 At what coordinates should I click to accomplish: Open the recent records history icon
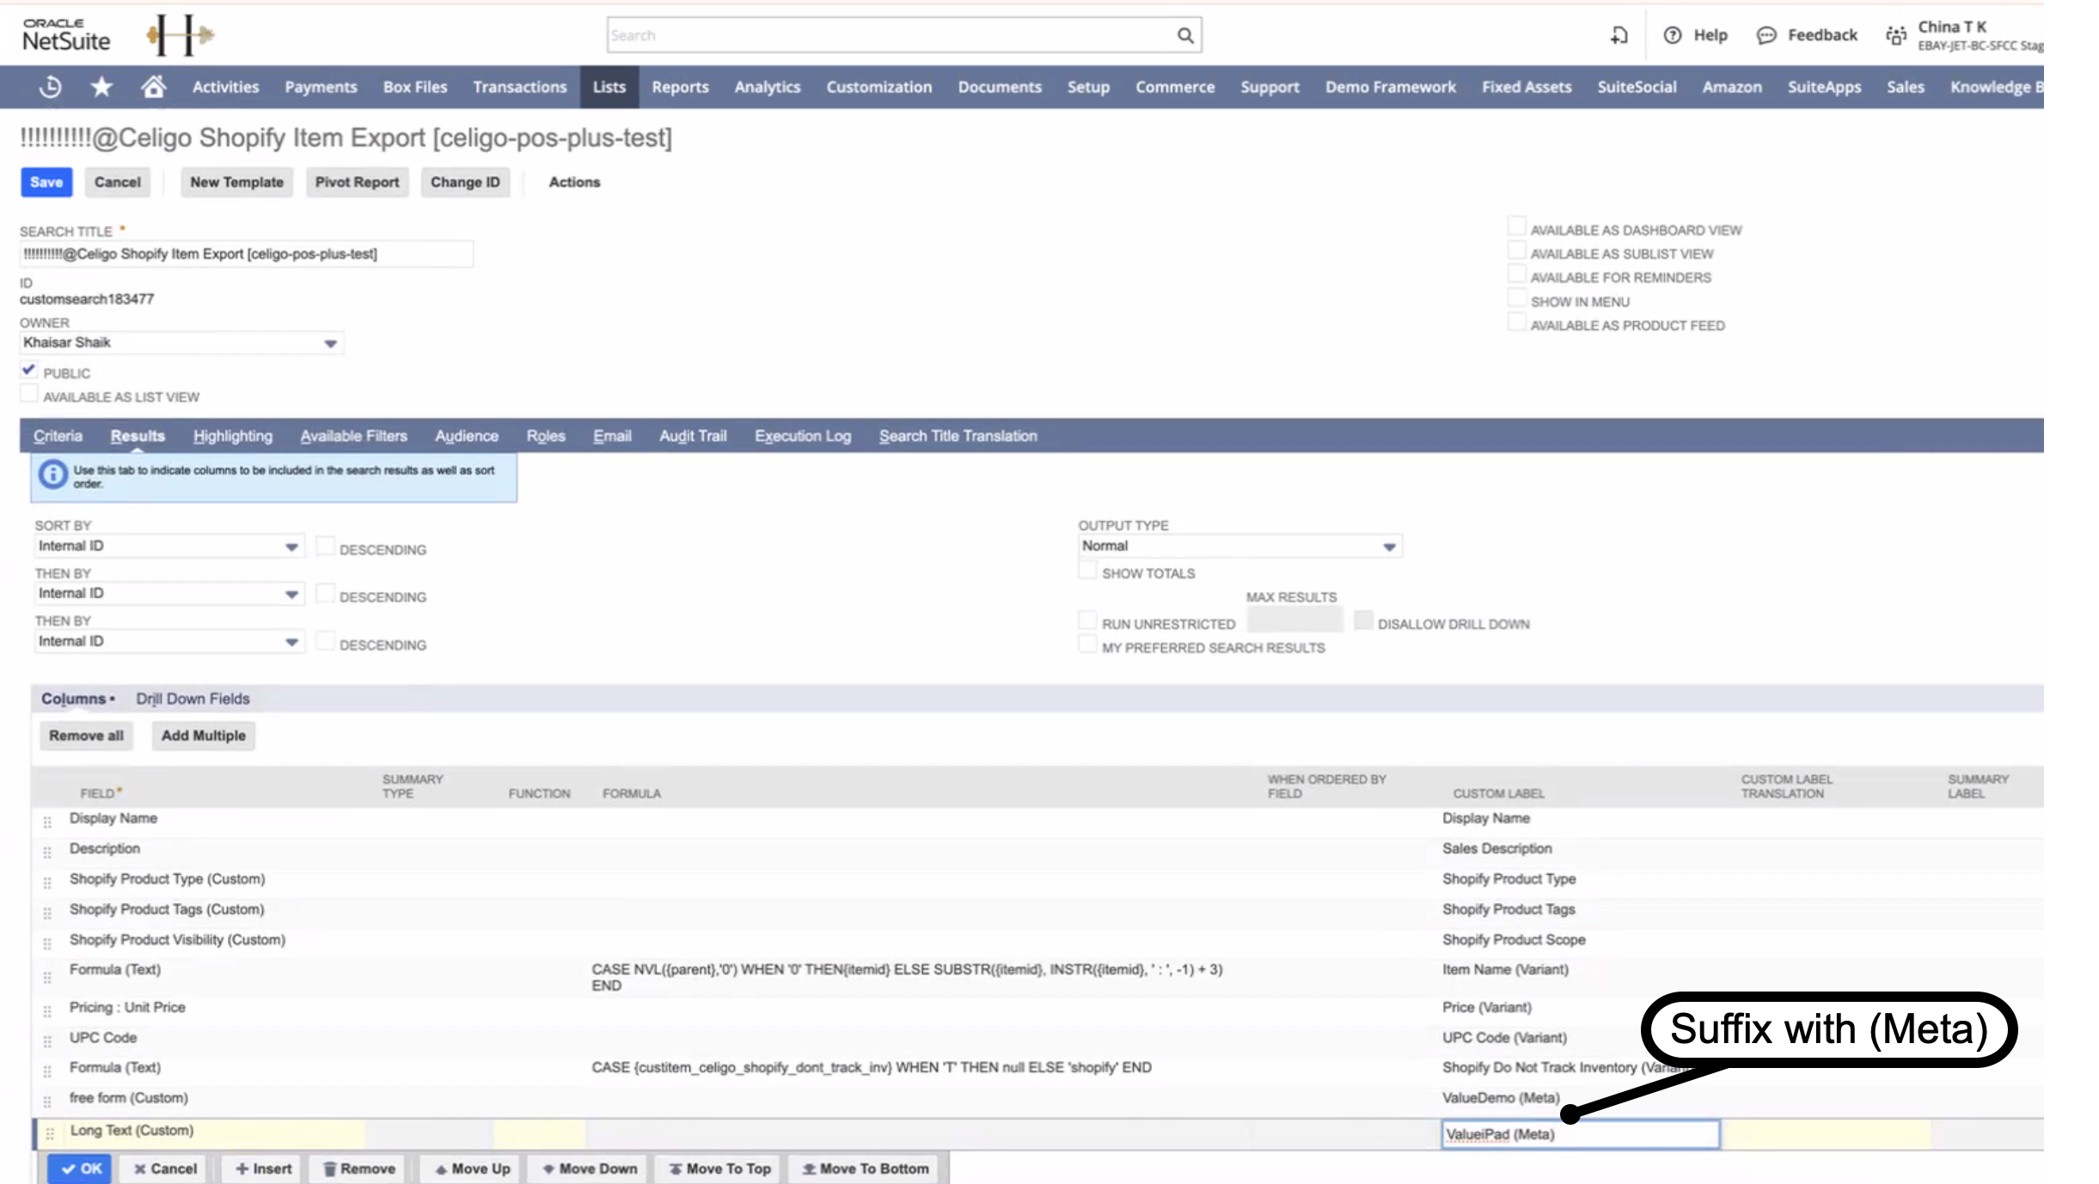51,87
